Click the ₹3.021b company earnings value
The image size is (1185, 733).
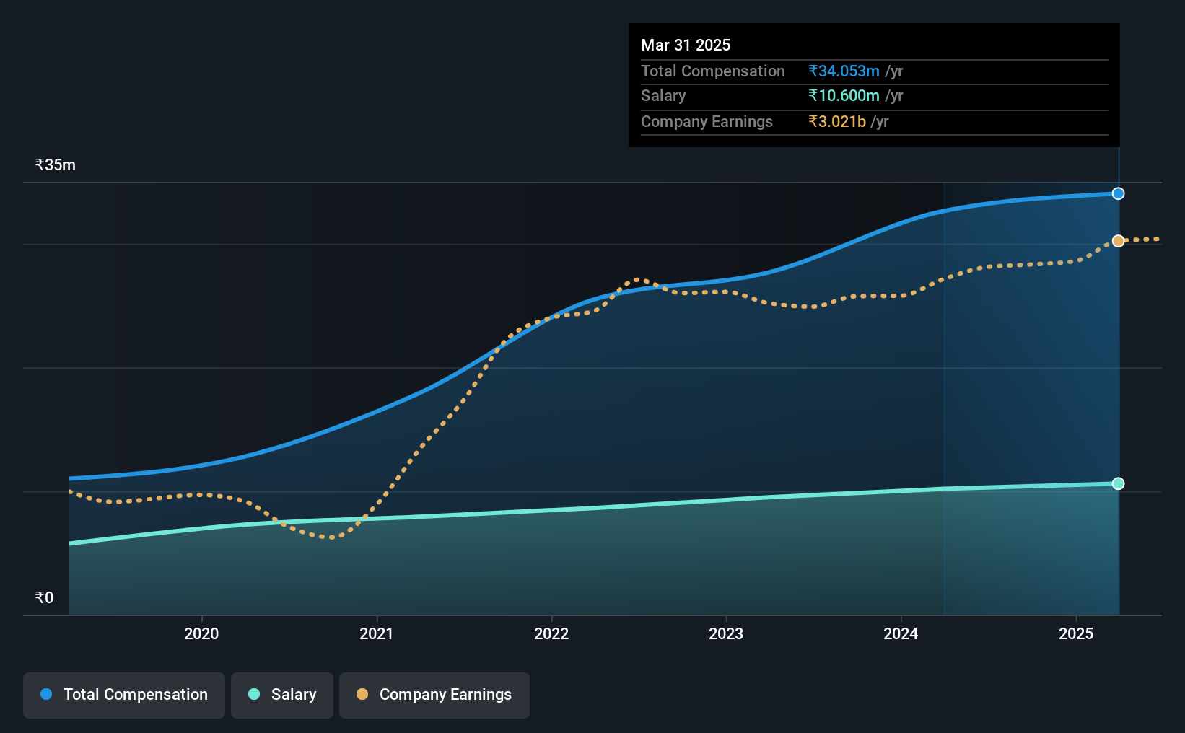click(837, 121)
